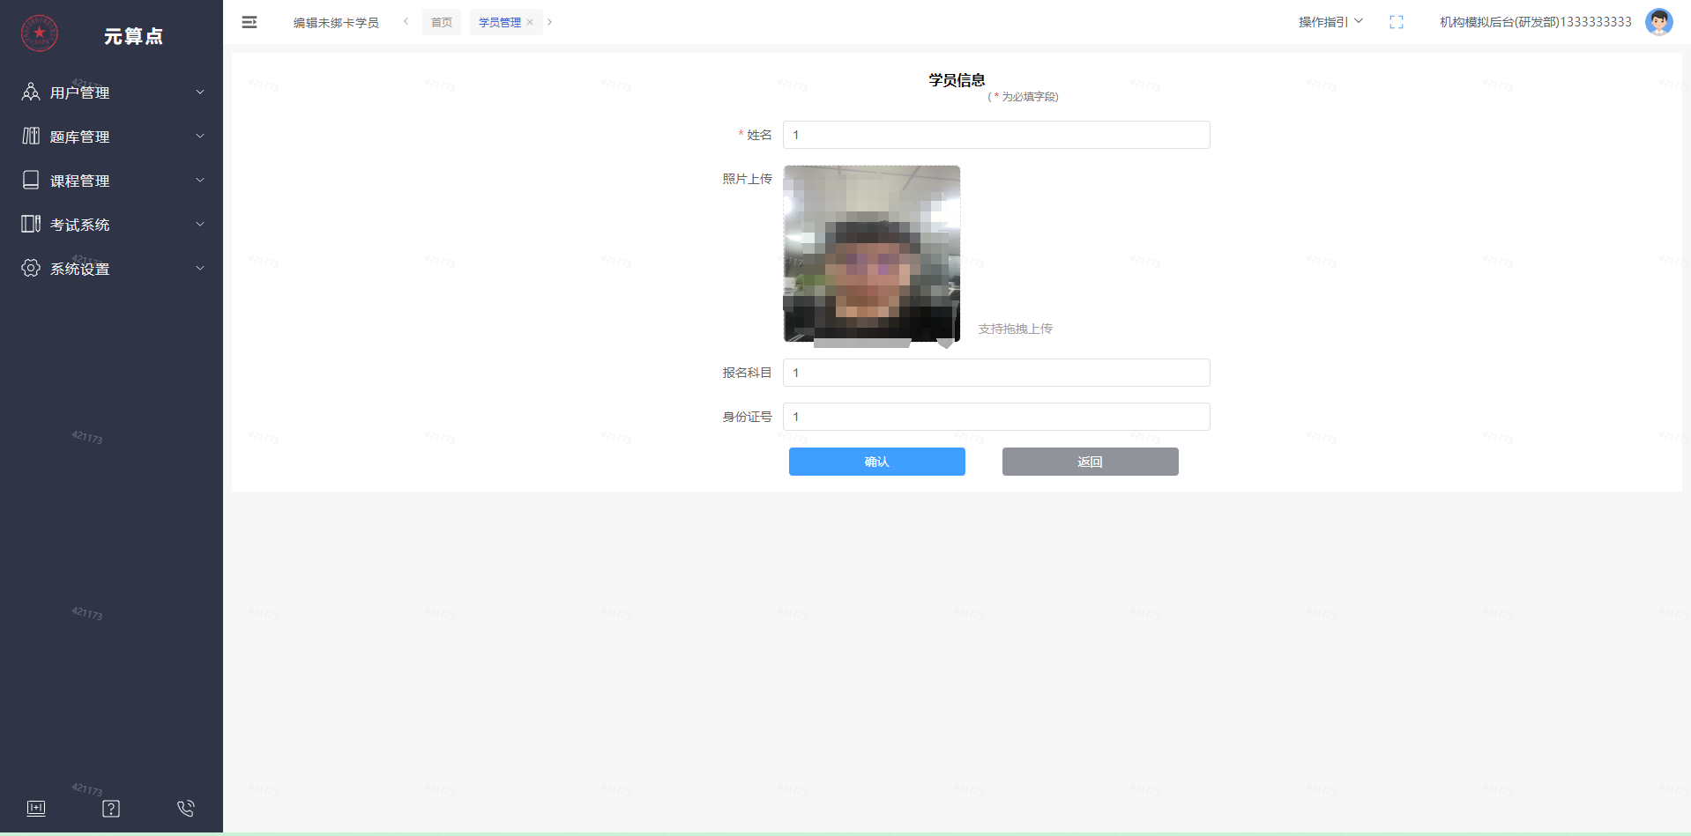Viewport: 1691px width, 836px height.
Task: Click the 课程管理 book icon
Action: tap(31, 180)
